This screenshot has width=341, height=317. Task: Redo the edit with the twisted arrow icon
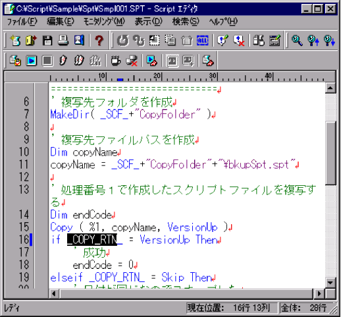[139, 40]
